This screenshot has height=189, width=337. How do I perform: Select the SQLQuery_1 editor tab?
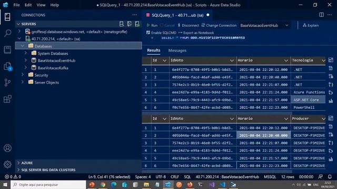pyautogui.click(x=177, y=15)
